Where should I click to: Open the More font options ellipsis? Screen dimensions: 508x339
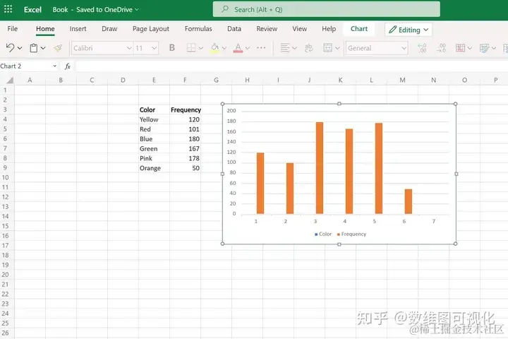click(x=261, y=48)
